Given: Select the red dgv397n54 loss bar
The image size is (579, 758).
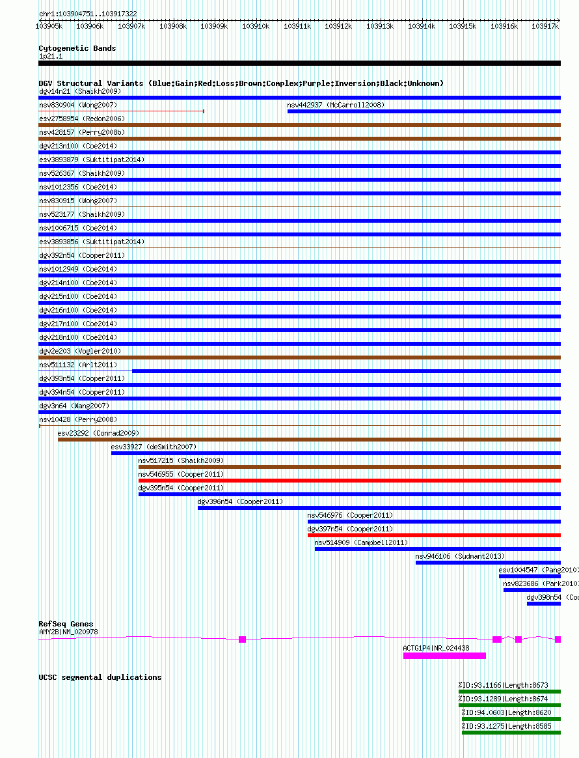Looking at the screenshot, I should tap(434, 535).
